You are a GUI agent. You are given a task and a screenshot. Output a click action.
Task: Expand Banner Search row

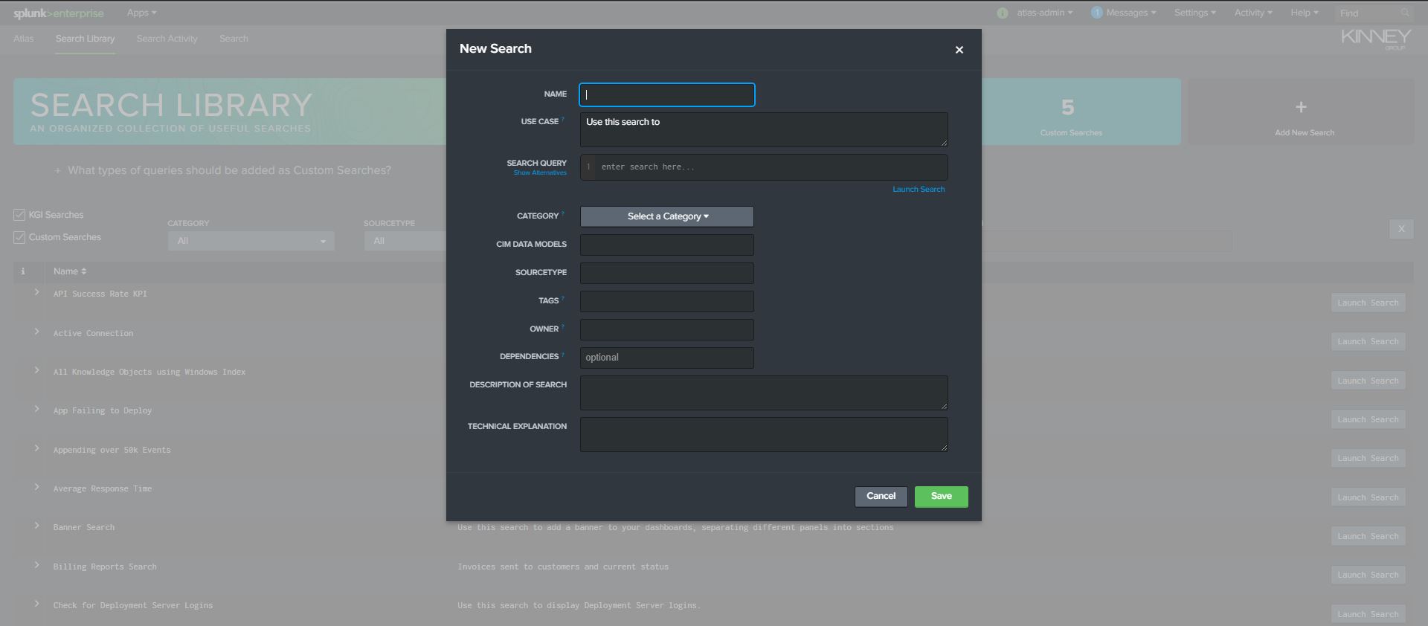coord(36,526)
